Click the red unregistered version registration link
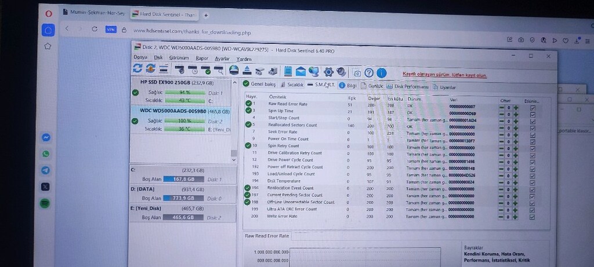Viewport: 594px width, 267px height. 445,75
